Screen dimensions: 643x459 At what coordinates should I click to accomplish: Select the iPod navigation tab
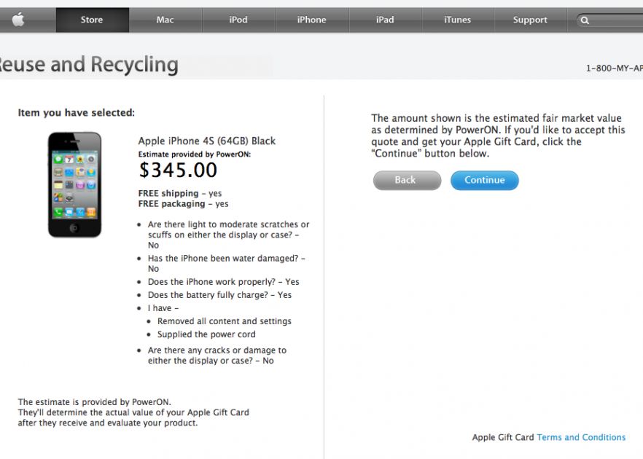[x=238, y=20]
